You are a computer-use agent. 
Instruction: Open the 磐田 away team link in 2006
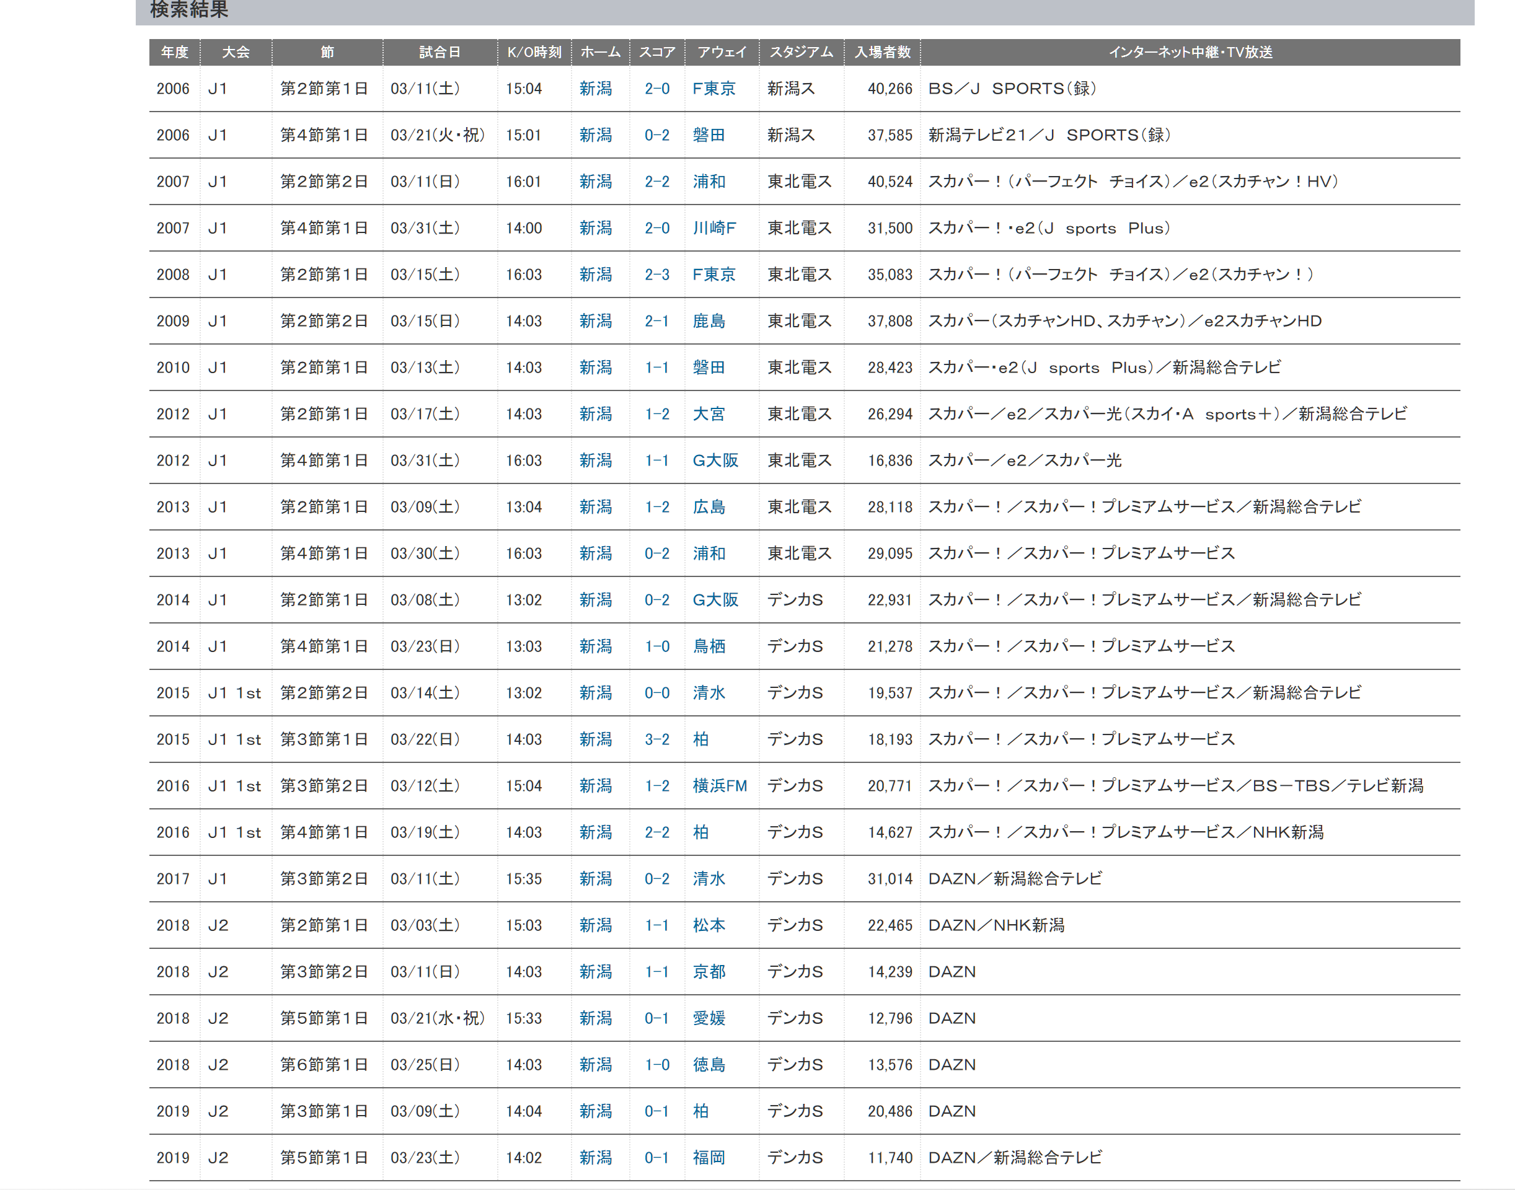pos(708,135)
